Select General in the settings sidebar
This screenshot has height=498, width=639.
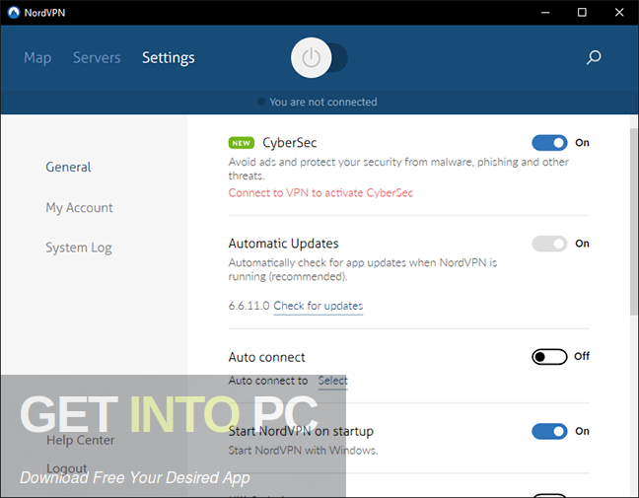point(68,168)
